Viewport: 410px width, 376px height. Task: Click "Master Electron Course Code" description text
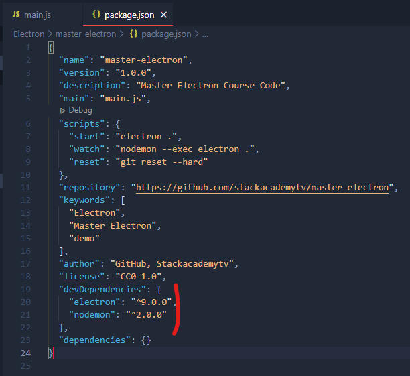pyautogui.click(x=210, y=86)
